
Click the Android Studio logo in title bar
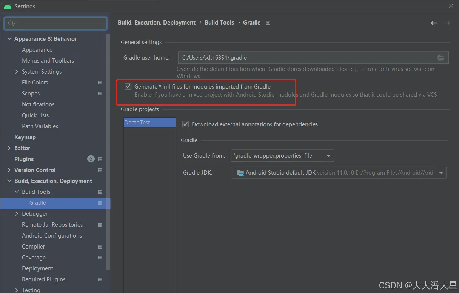tap(8, 6)
